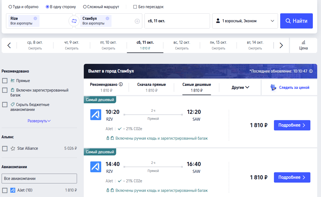Click the checked baggage filter icon
The height and width of the screenshot is (197, 321).
coord(13,90)
